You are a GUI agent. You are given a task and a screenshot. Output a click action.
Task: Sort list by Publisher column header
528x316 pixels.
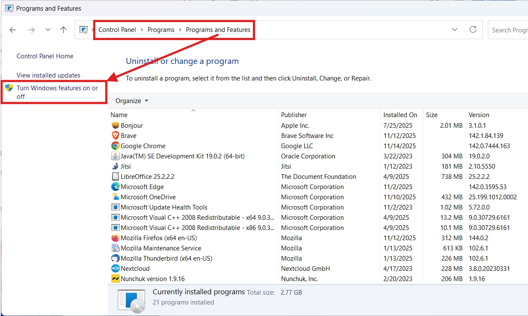[x=294, y=115]
